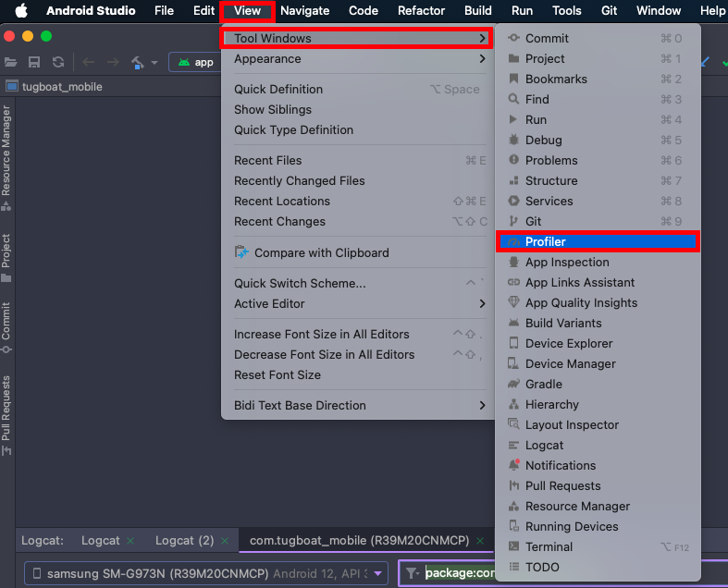The width and height of the screenshot is (728, 588).
Task: Open Project side panel tab
Action: 6,258
